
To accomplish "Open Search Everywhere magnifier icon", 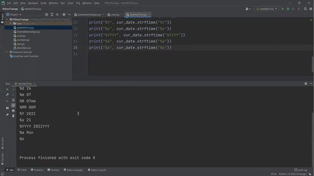I will 305,9.
